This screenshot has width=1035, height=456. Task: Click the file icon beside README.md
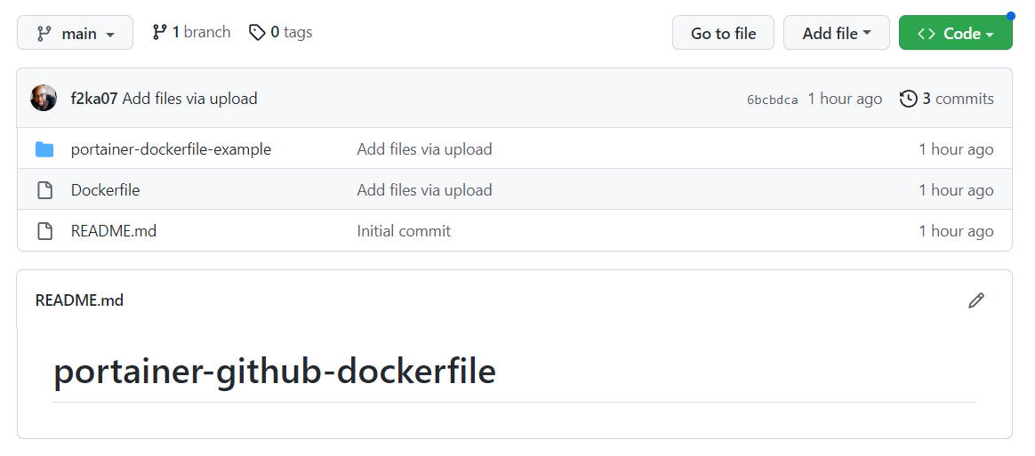[x=44, y=231]
